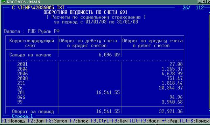The height and width of the screenshot is (125, 210).
Task: Click the line counter 26/ 112
Action: click(x=193, y=7)
